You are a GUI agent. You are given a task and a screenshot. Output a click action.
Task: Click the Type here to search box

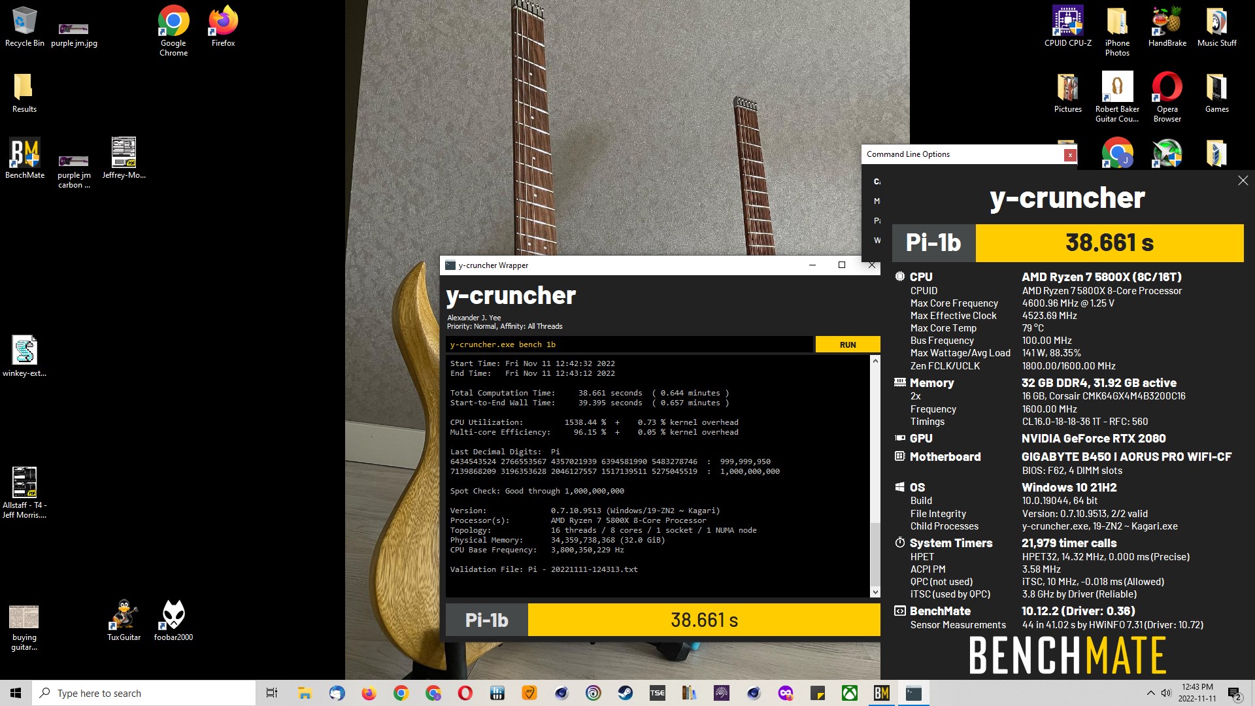point(144,693)
